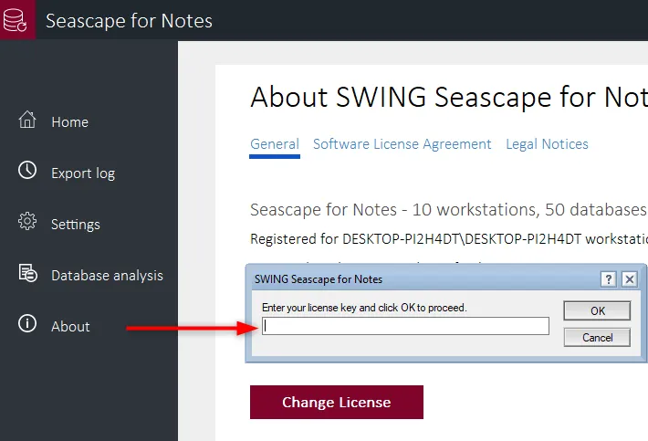The width and height of the screenshot is (648, 441).
Task: Click the Home house icon
Action: pos(27,120)
